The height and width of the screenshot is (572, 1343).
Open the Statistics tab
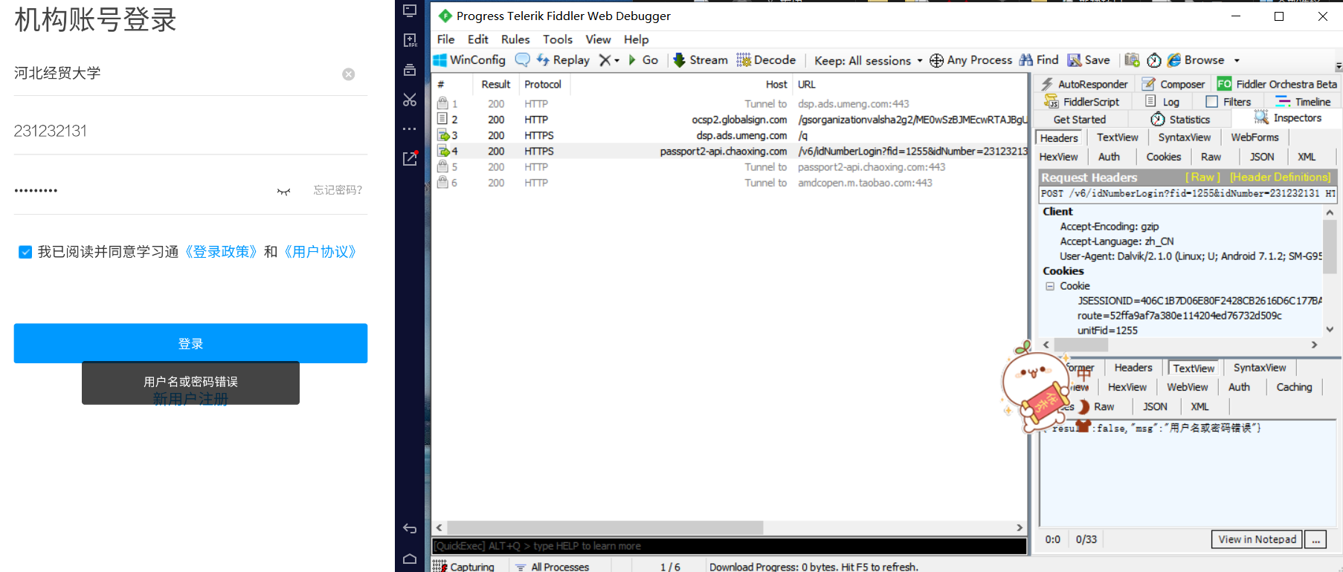[x=1180, y=120]
